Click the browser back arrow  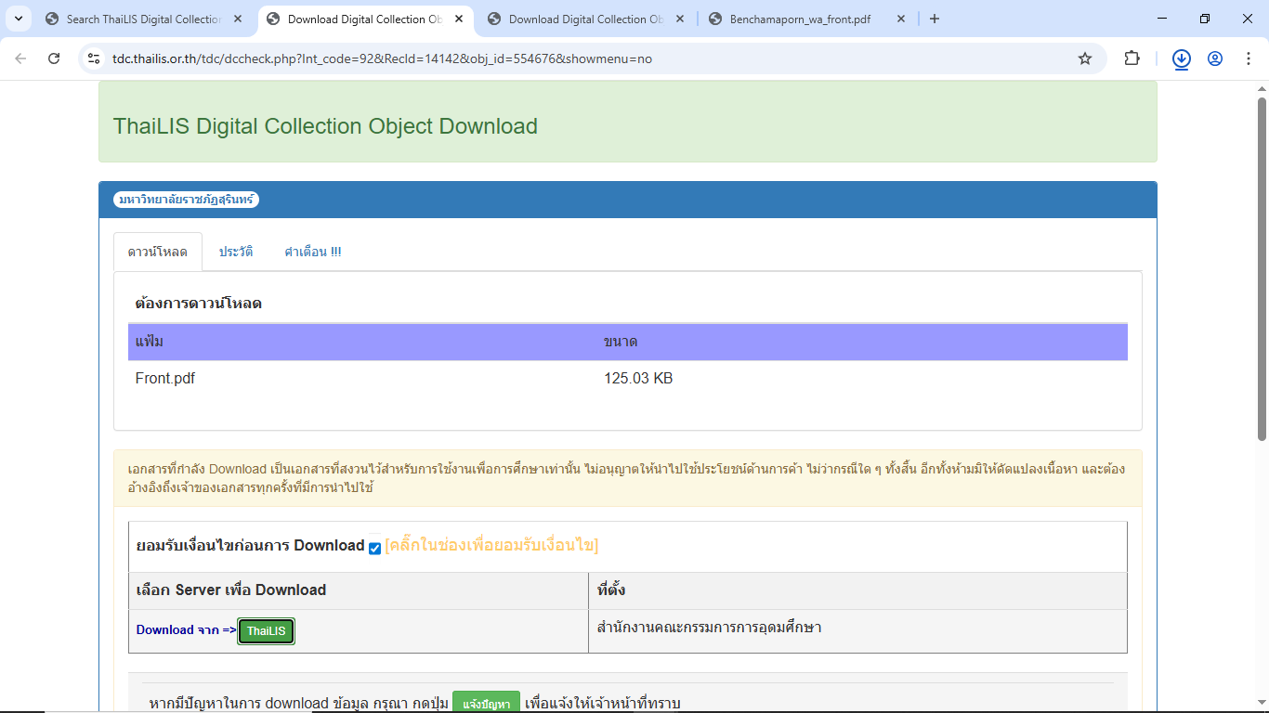tap(21, 58)
